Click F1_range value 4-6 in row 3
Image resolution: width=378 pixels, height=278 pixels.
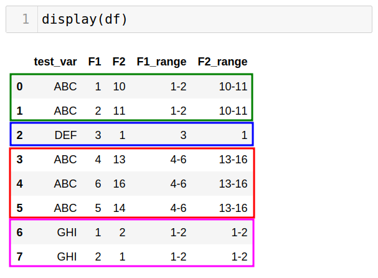pos(178,160)
